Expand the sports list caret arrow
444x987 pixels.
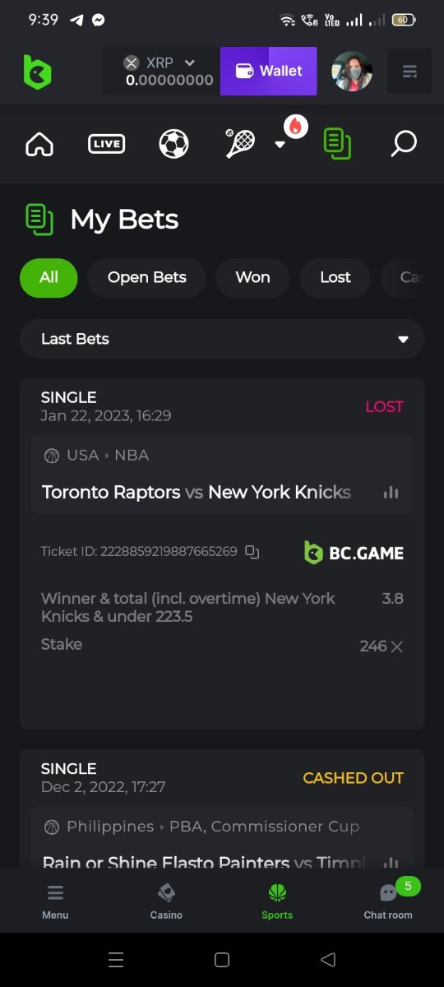click(x=280, y=145)
